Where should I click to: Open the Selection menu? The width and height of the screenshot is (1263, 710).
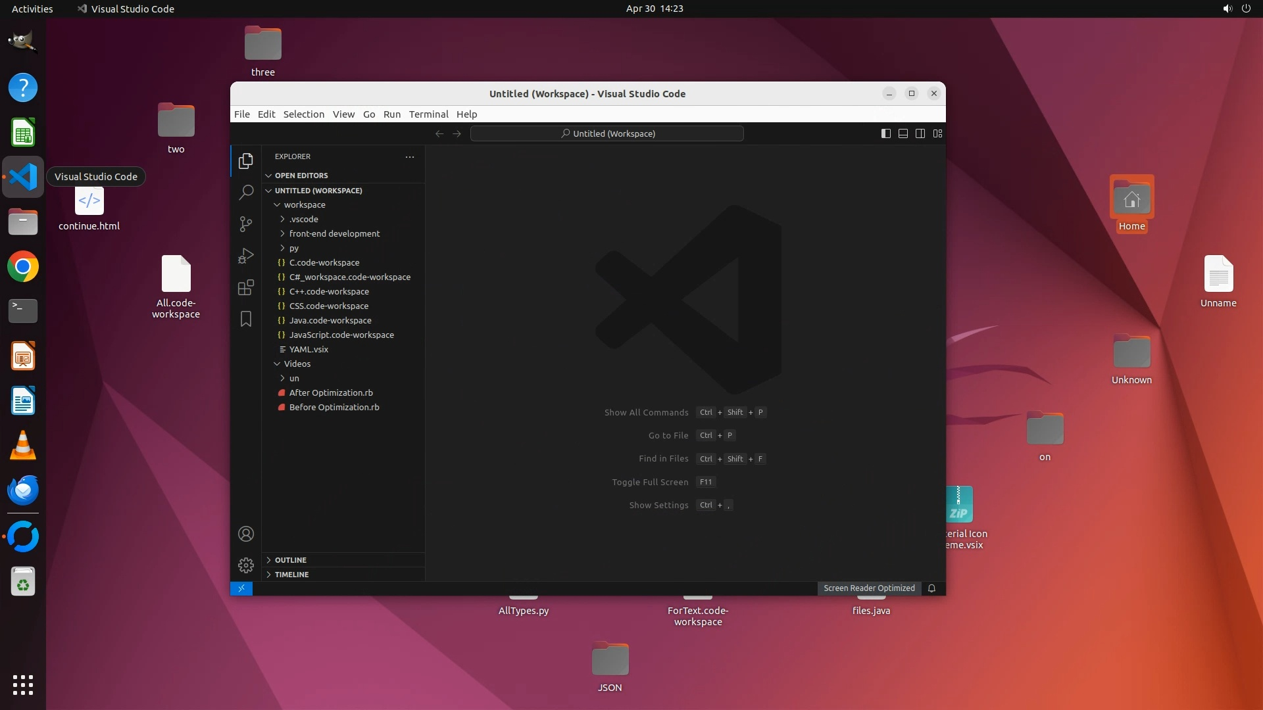303,114
